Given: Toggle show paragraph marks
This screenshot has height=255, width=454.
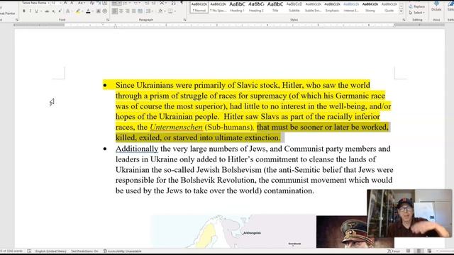Looking at the screenshot, I should click(x=182, y=3).
